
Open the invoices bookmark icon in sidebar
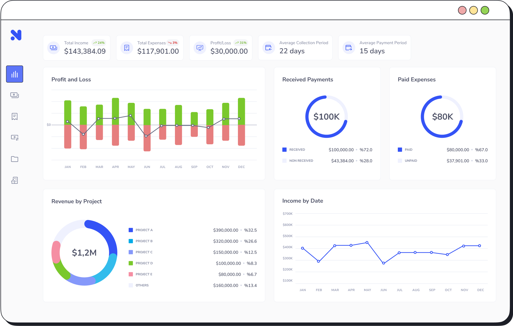tap(15, 116)
